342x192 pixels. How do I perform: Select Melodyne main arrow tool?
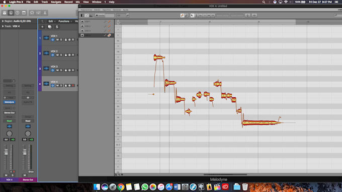192,16
